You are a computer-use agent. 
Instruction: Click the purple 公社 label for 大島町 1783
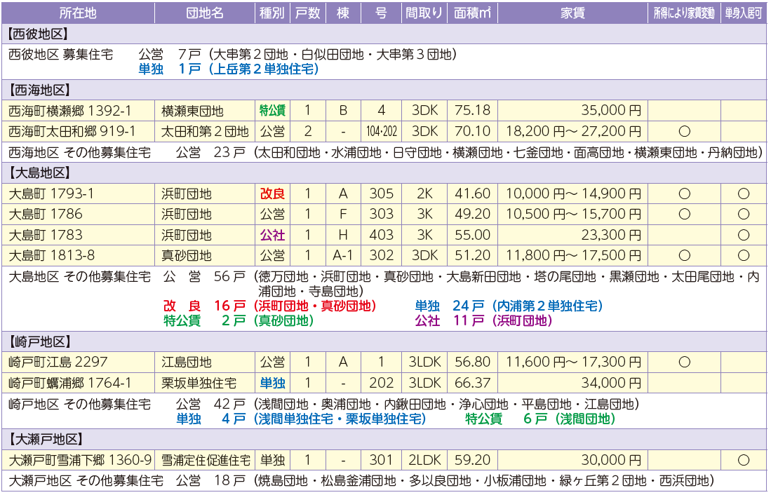pyautogui.click(x=272, y=235)
